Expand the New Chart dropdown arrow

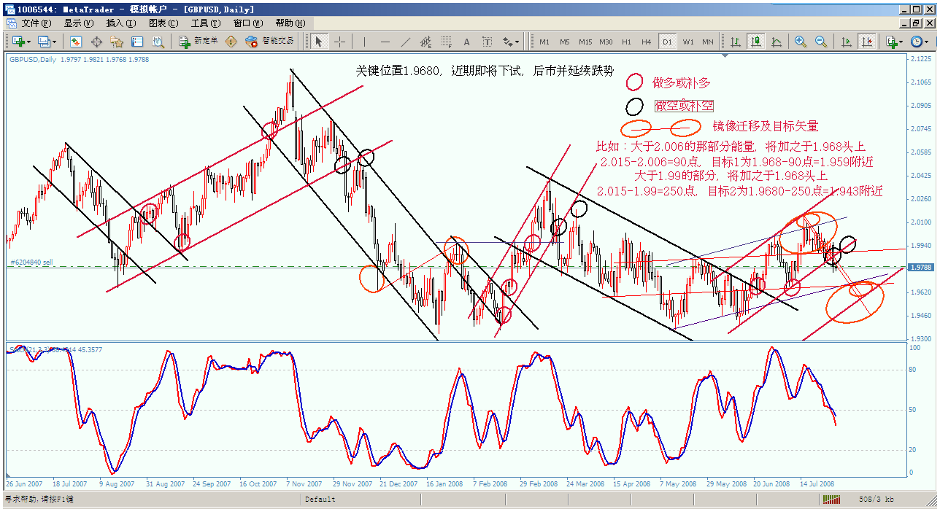pos(28,42)
